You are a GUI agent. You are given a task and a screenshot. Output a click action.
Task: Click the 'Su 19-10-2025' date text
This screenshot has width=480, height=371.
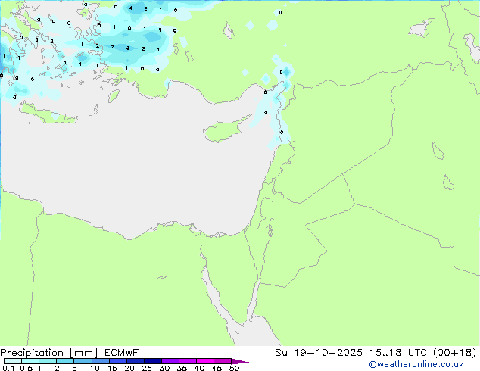point(319,353)
